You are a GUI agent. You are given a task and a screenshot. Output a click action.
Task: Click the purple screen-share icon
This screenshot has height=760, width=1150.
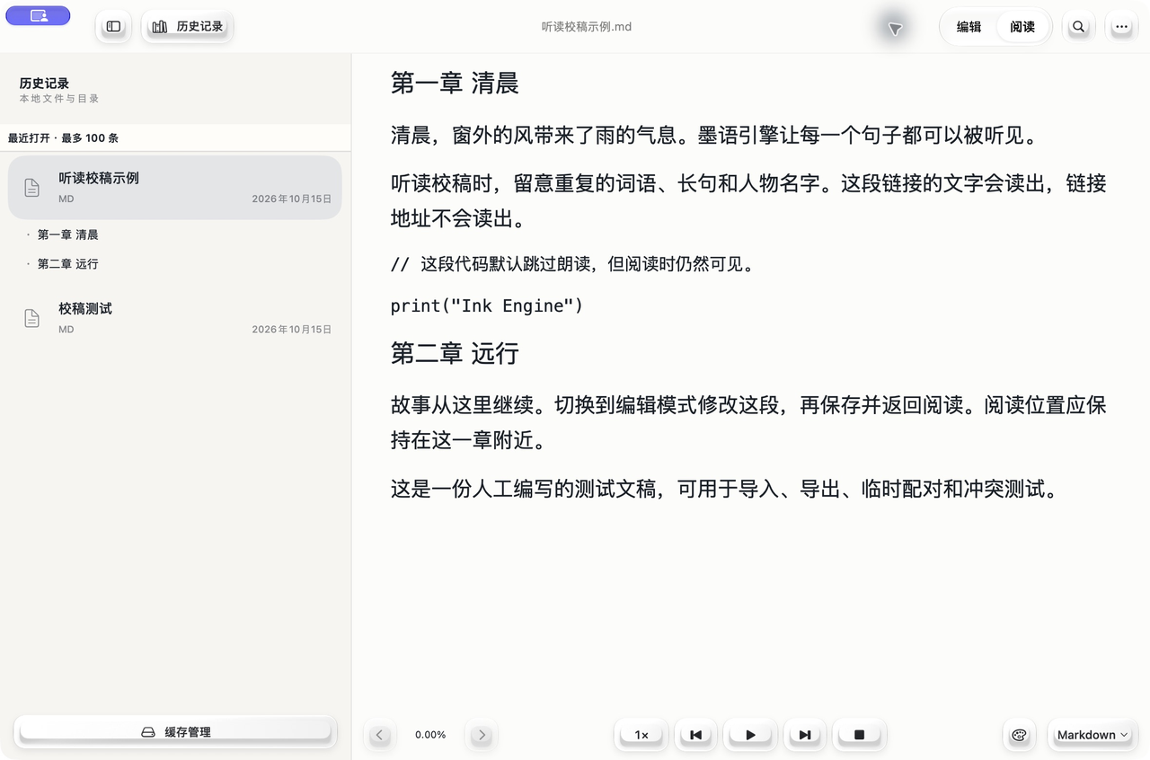38,15
